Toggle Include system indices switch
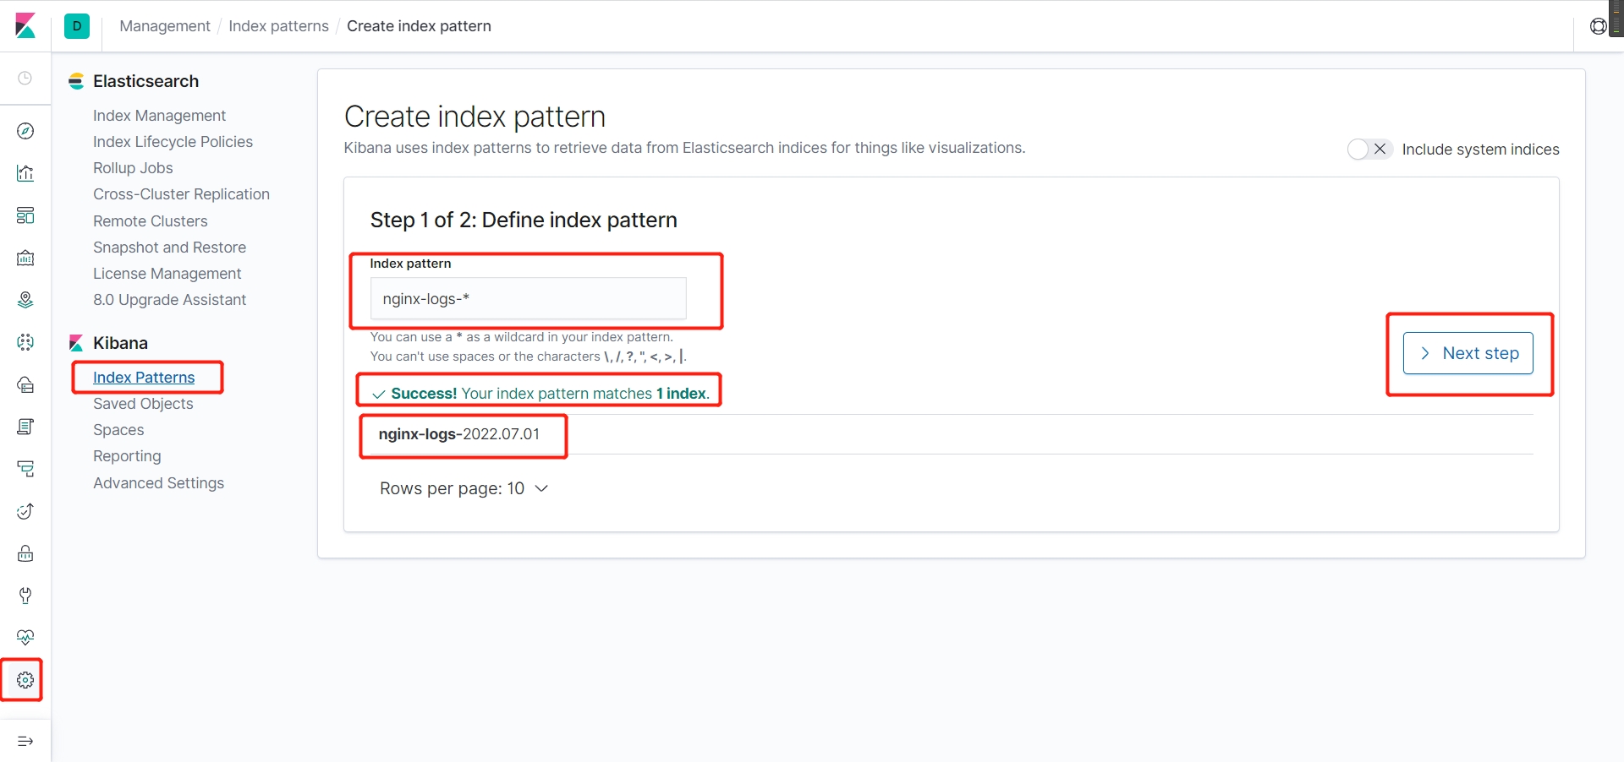 [1369, 150]
